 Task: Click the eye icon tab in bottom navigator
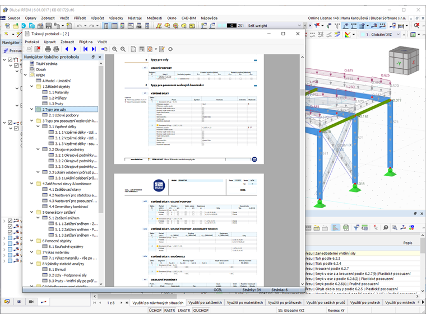19,302
